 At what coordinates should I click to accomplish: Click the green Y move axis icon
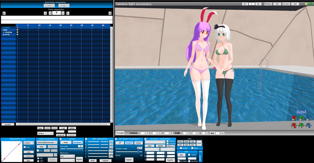[x=301, y=125]
